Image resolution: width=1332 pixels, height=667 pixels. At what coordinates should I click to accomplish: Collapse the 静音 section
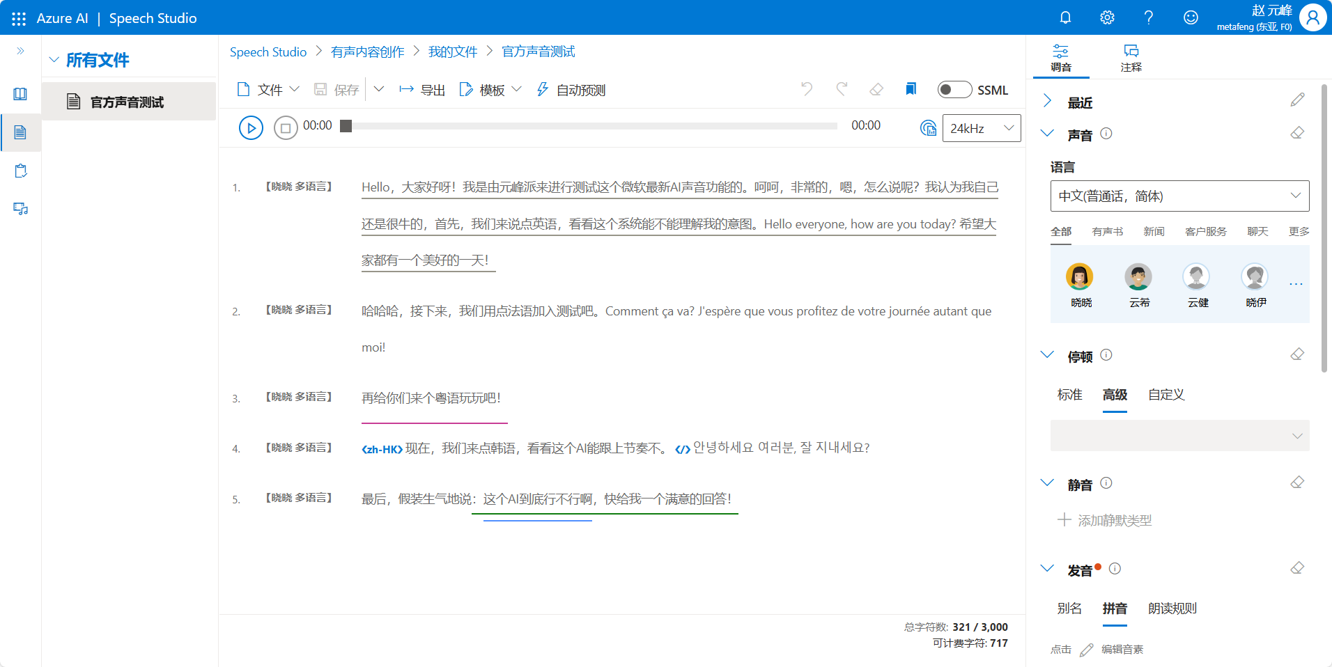coord(1047,482)
